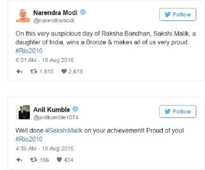Like Anil Kumble's tweet
205x170 pixels.
pyautogui.click(x=59, y=159)
